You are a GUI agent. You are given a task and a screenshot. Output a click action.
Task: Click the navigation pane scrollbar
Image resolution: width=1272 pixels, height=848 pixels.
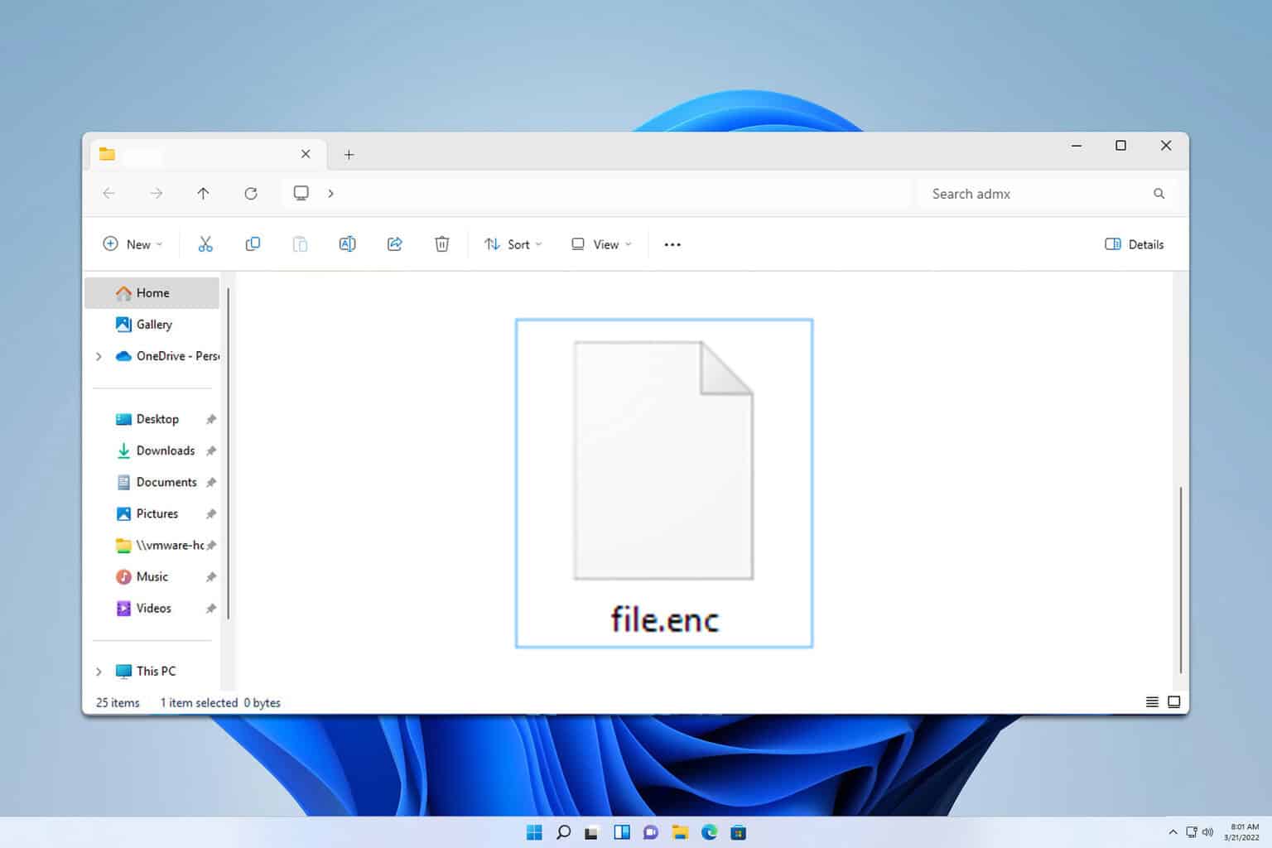[228, 454]
